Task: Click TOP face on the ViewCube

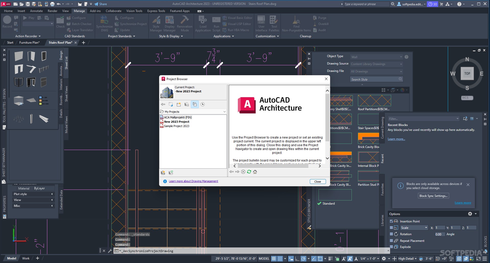Action: (467, 73)
